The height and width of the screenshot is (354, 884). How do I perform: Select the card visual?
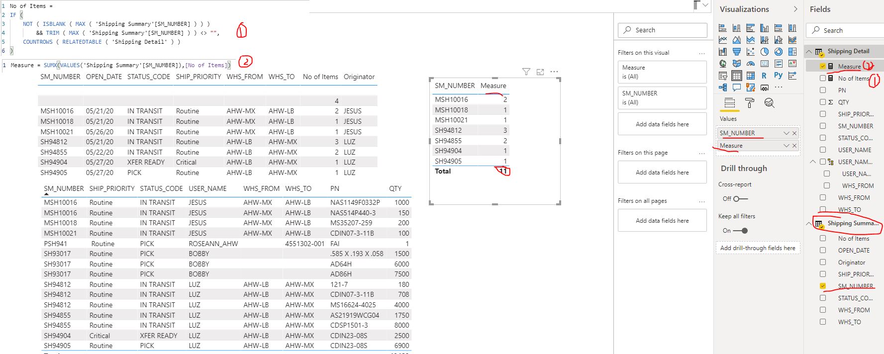765,64
